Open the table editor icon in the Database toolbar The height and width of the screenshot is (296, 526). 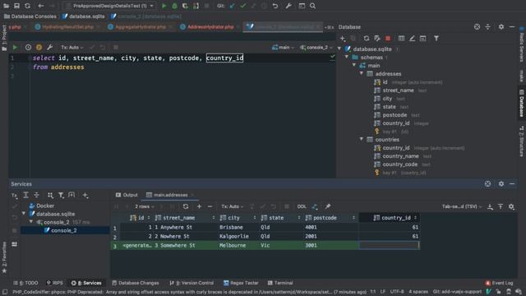[x=401, y=39]
